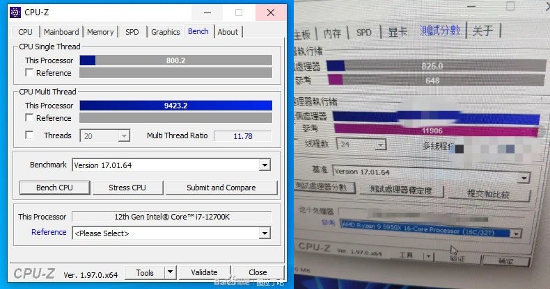Image resolution: width=550 pixels, height=289 pixels.
Task: Enable Single Thread Reference checkbox
Action: pyautogui.click(x=29, y=73)
